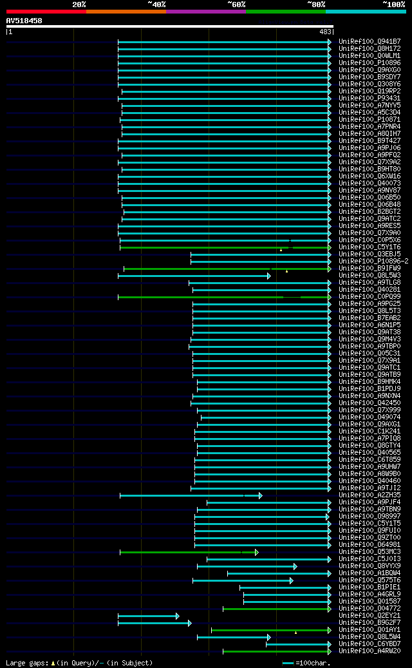Screen dimensions: 412x668
Task: Select the UniRef100_Q7X9A2 label
Action: [370, 162]
